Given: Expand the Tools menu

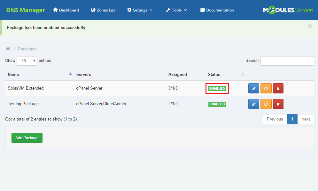Looking at the screenshot, I should pos(176,10).
